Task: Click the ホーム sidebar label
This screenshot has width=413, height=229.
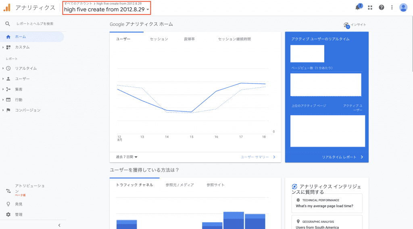Action: click(x=21, y=37)
